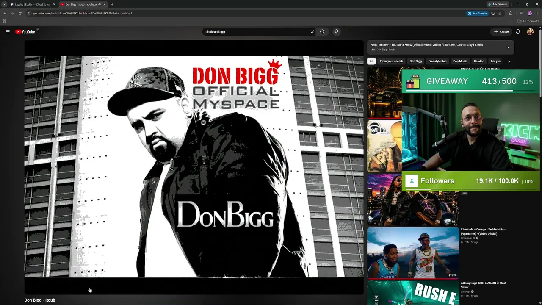
Task: Open the browser extensions puzzle icon
Action: (x=510, y=13)
